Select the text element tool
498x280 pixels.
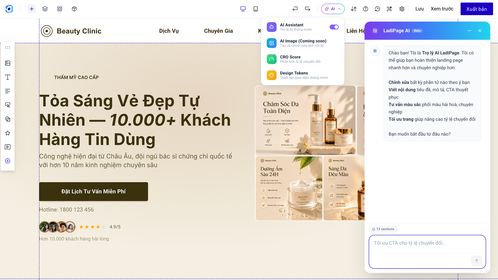(x=8, y=77)
